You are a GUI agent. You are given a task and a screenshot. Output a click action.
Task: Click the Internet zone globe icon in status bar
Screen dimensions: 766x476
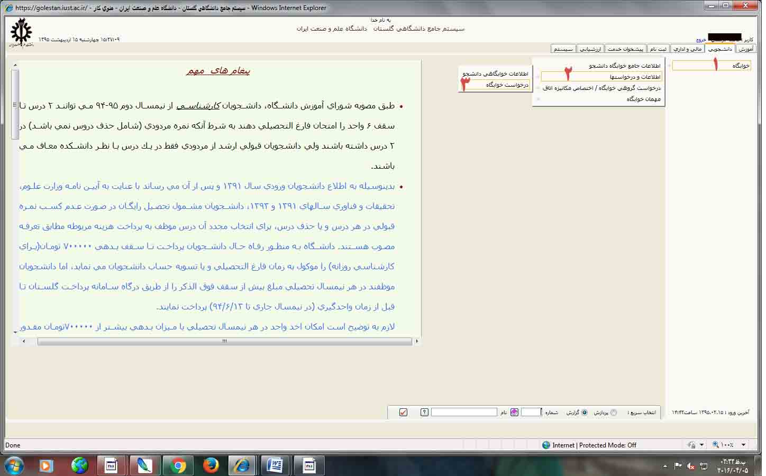pos(546,445)
